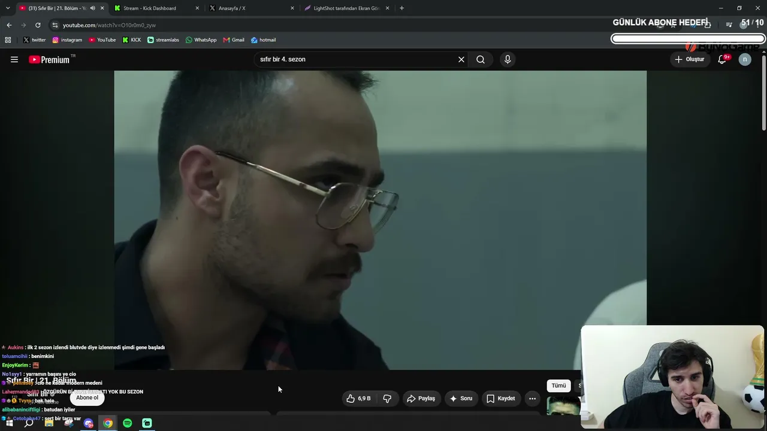Close the Anasayfa / X tab
The image size is (767, 431).
[x=292, y=8]
